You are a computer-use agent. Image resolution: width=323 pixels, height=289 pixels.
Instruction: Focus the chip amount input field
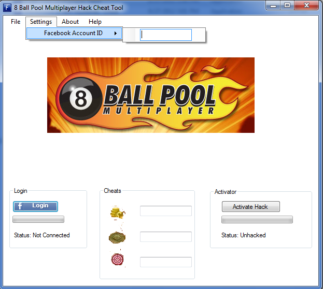pos(166,237)
